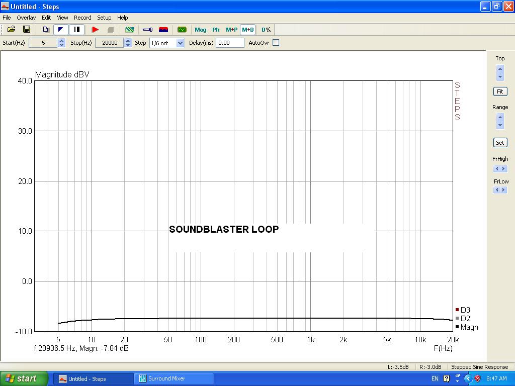The width and height of the screenshot is (515, 386).
Task: Toggle the two-bar toolbar button
Action: (76, 30)
